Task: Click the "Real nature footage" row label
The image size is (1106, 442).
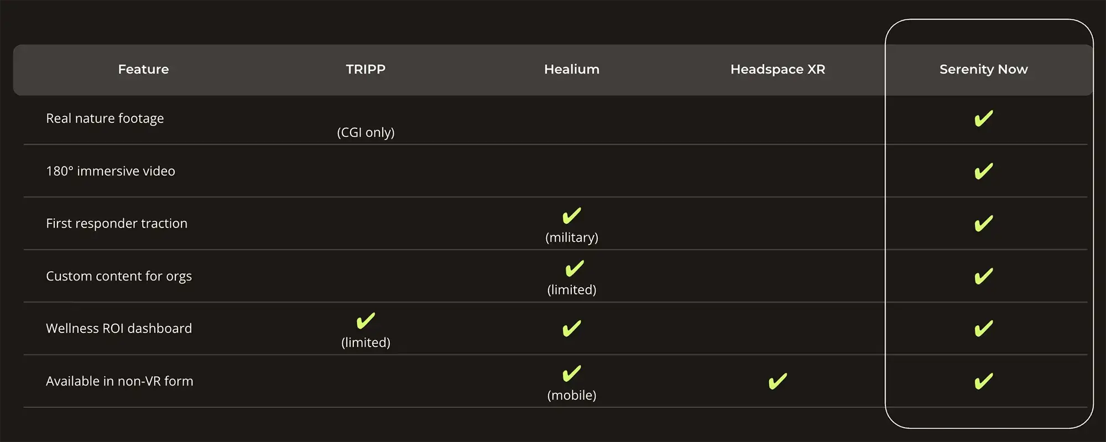Action: pos(105,118)
